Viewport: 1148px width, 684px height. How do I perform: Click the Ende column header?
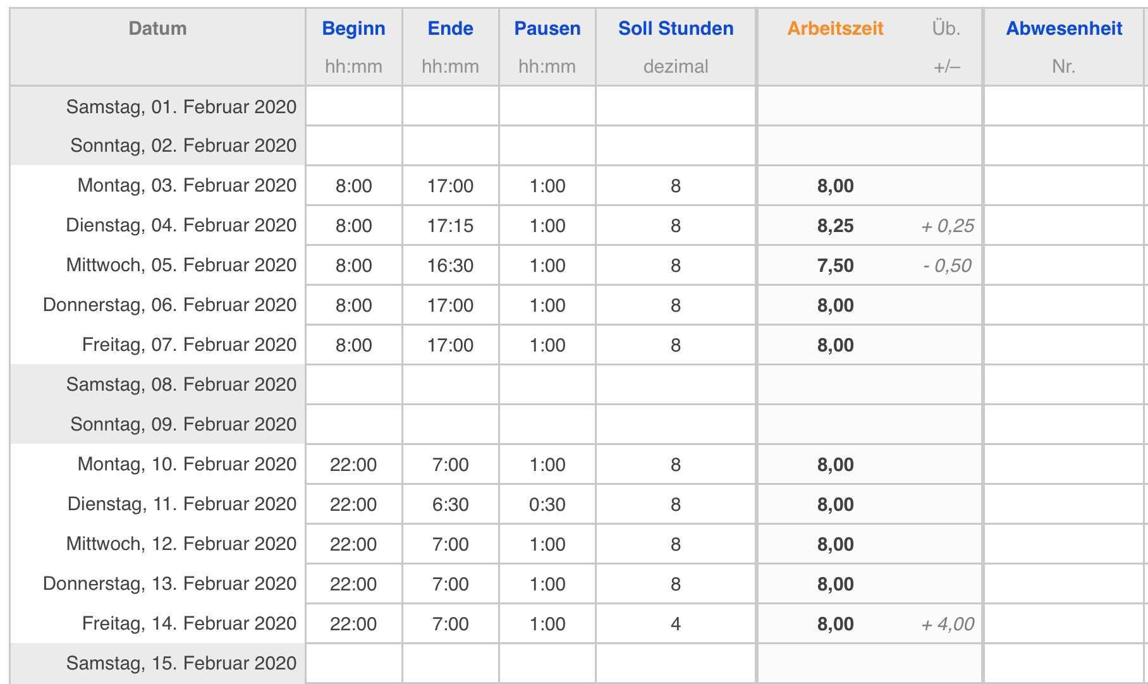[x=450, y=28]
